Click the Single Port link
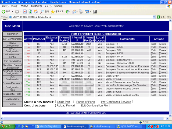The width and height of the screenshot is (172, 129). (x=63, y=102)
